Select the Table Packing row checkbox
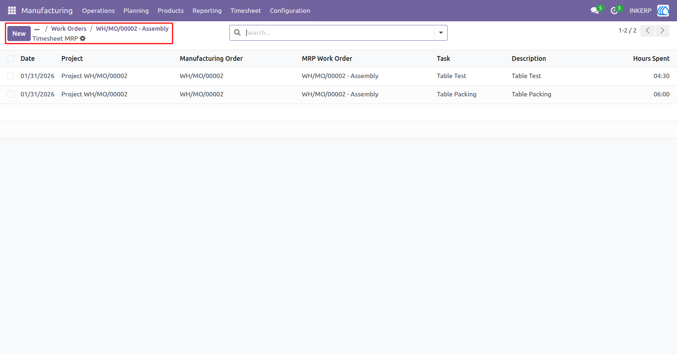Image resolution: width=677 pixels, height=354 pixels. click(x=11, y=94)
